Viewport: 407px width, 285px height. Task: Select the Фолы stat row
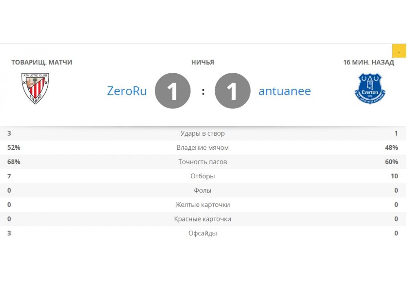point(203,191)
